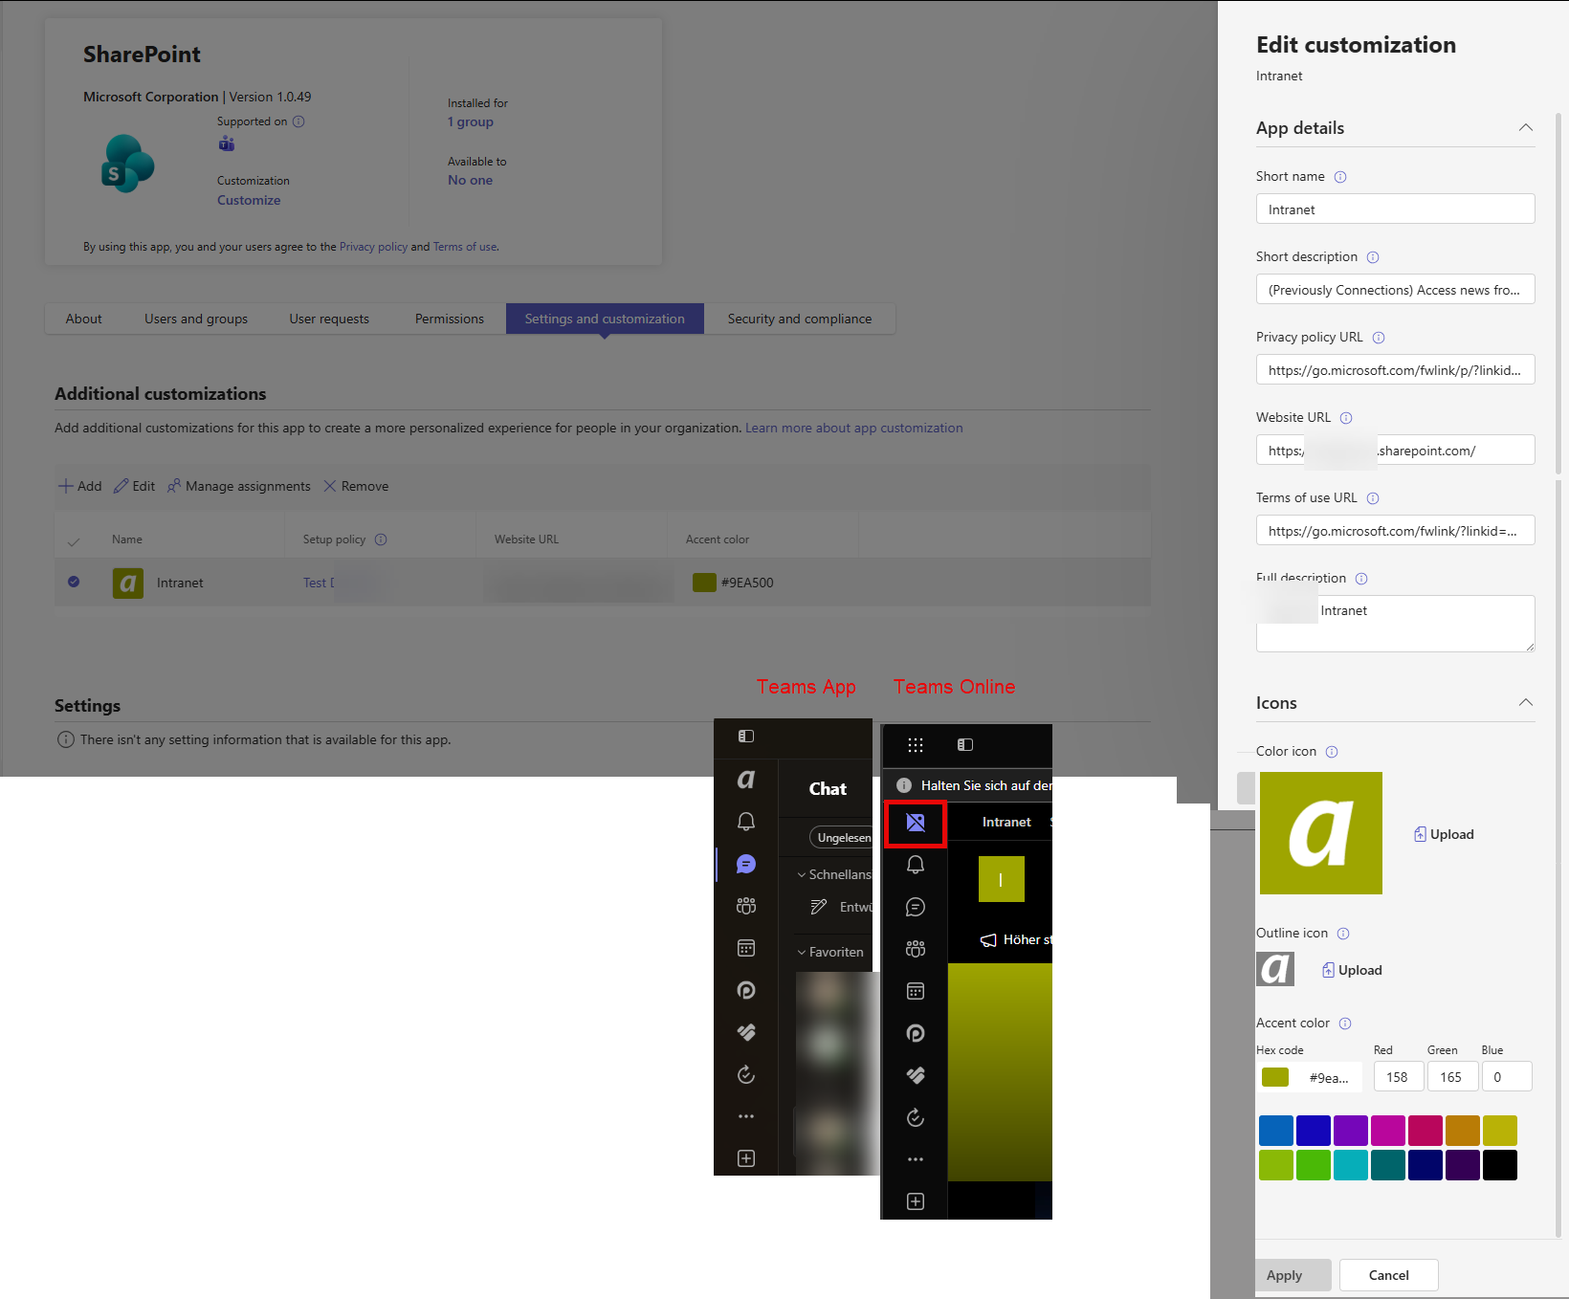
Task: Open Communities icon in Teams Online sidebar
Action: coord(916,949)
